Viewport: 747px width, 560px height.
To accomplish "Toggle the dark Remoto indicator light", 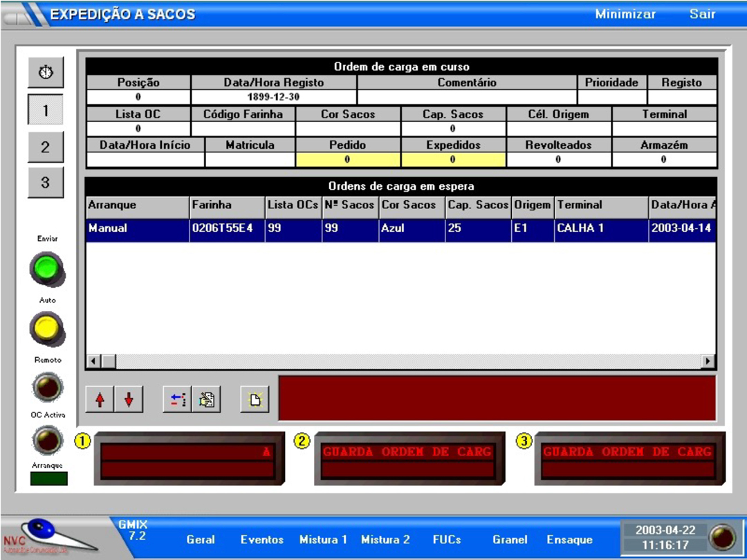I will point(48,386).
